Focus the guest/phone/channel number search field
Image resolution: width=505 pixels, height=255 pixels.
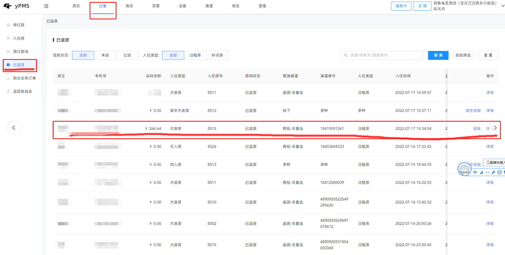click(382, 55)
